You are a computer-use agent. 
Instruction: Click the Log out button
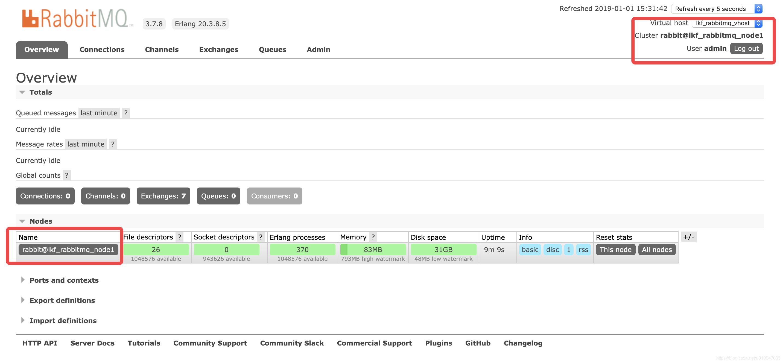[746, 49]
